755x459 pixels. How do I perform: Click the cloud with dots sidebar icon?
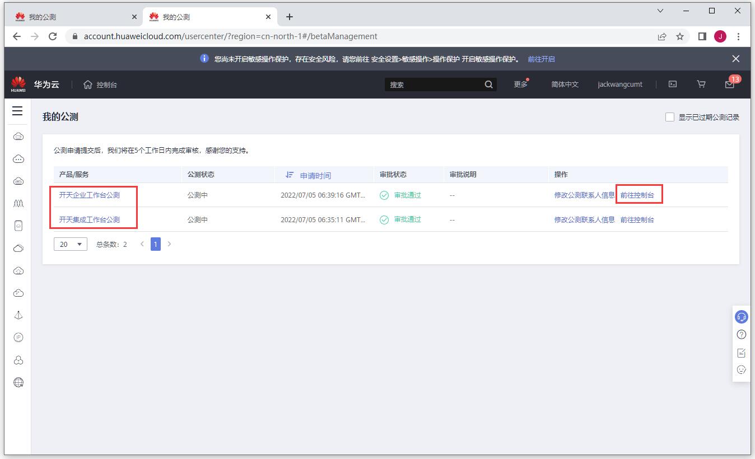18,159
